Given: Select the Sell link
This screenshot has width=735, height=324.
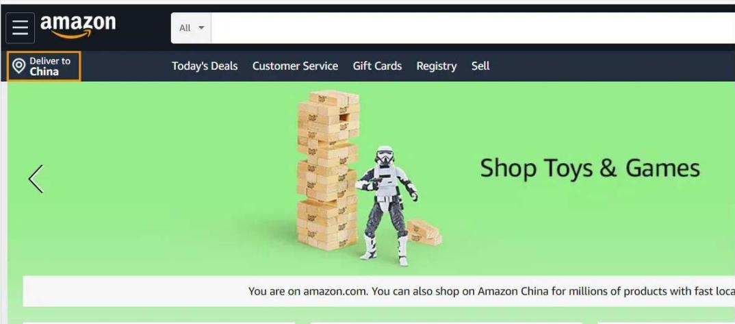Looking at the screenshot, I should tap(480, 66).
